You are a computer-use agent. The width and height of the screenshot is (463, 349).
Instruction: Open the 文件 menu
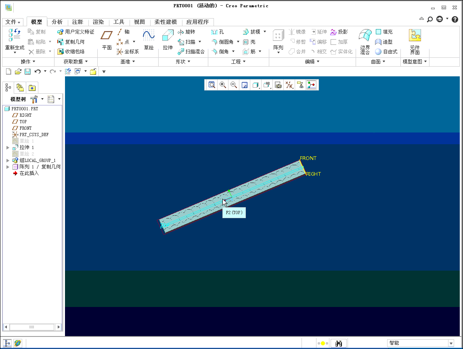point(13,22)
